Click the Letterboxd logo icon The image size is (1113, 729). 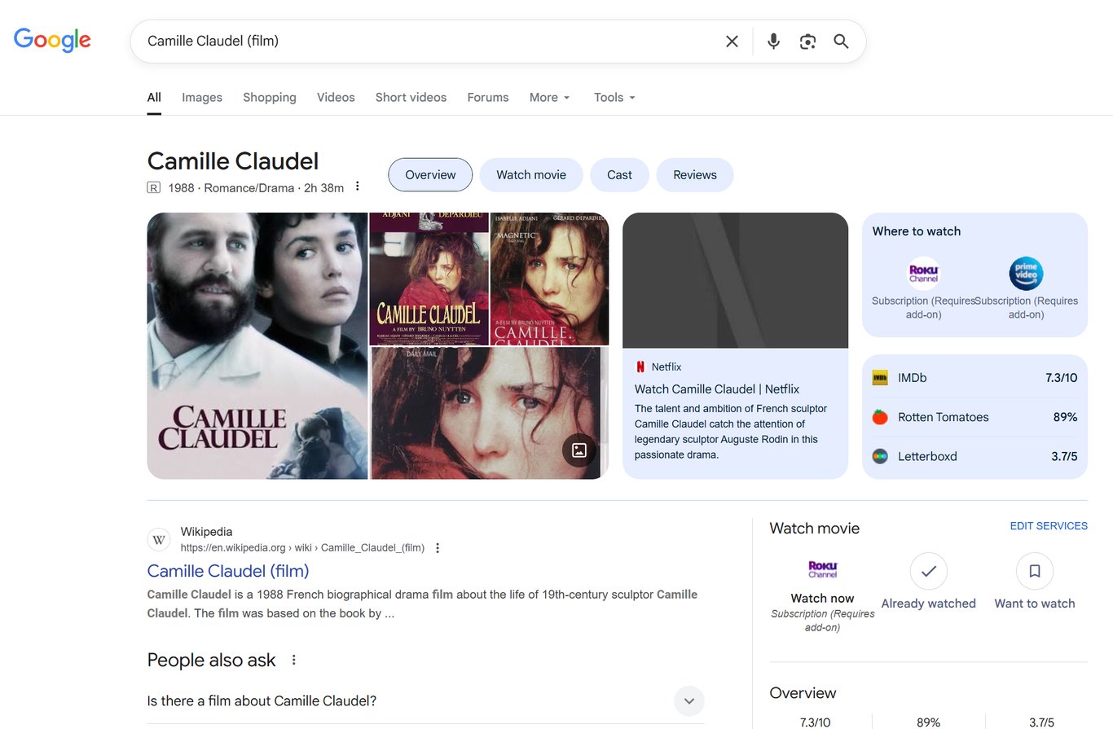click(x=880, y=456)
